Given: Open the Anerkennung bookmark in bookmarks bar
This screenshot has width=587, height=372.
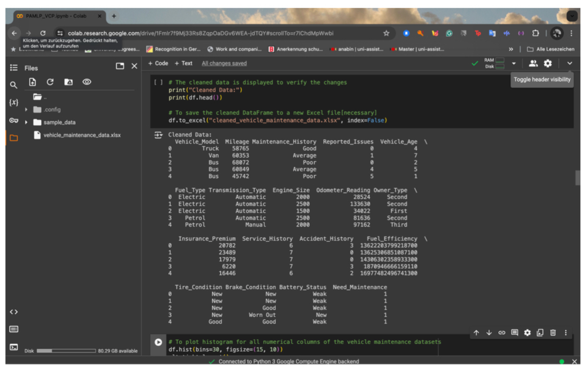Looking at the screenshot, I should (296, 49).
